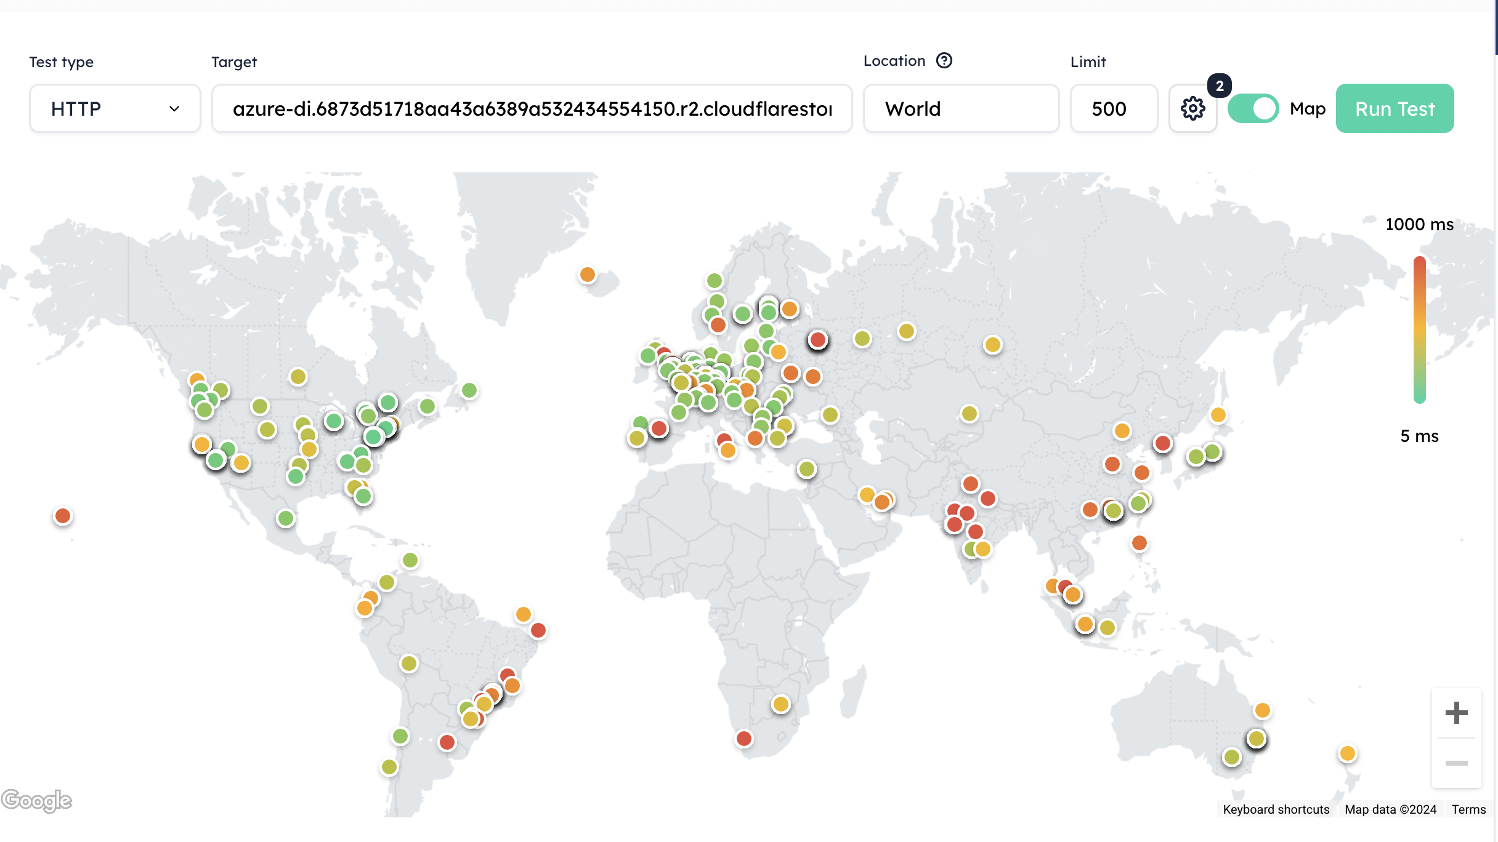
Task: Click the Run Test button
Action: click(1395, 109)
